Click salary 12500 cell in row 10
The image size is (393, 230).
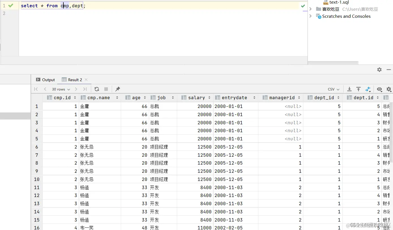click(x=195, y=179)
